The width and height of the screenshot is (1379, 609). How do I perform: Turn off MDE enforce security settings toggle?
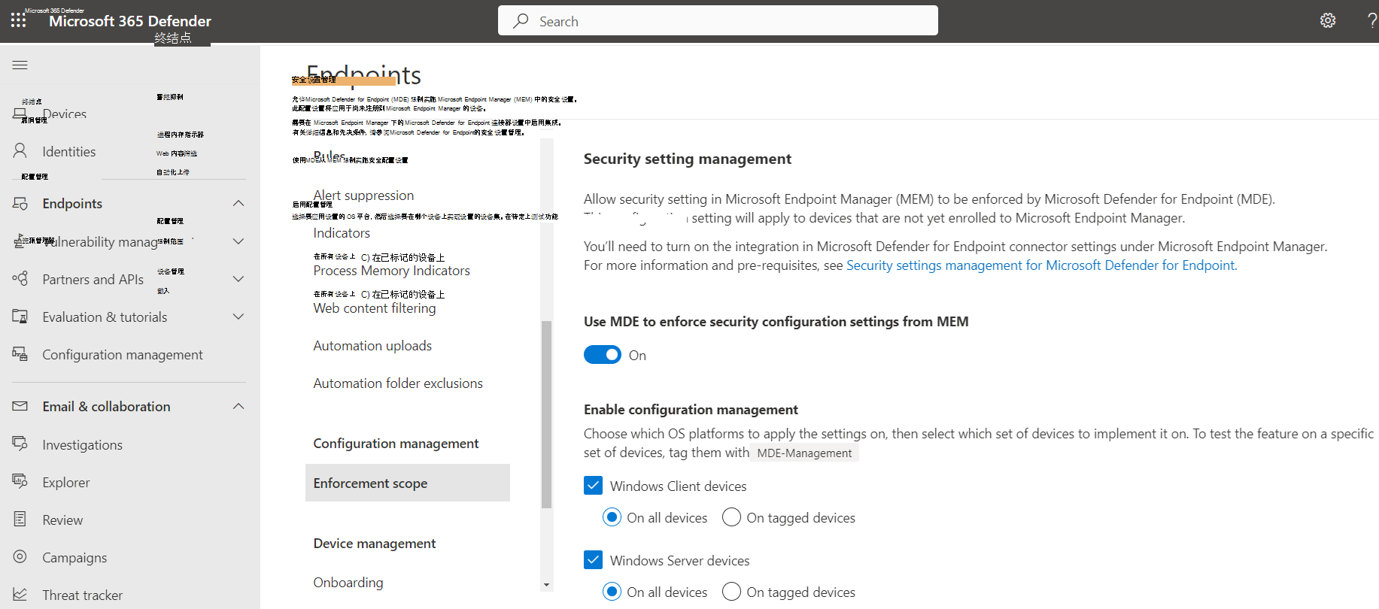pos(603,355)
